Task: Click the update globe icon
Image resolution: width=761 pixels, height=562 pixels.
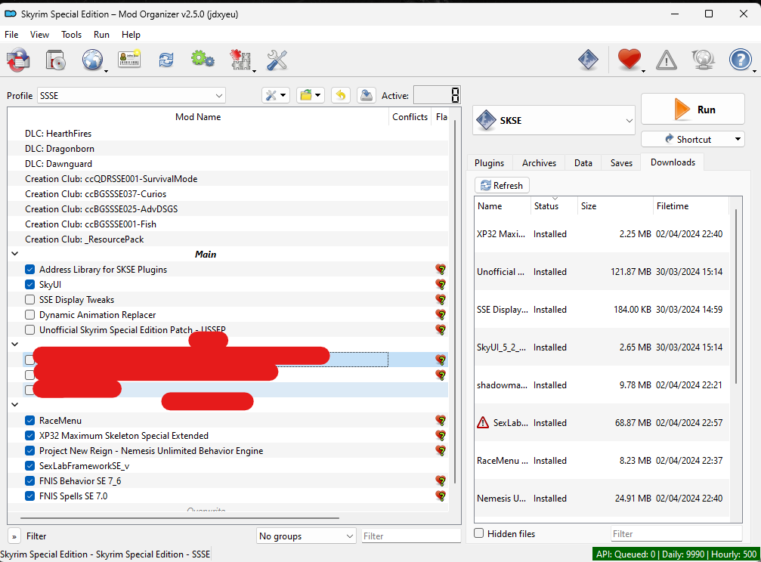Action: pyautogui.click(x=704, y=60)
